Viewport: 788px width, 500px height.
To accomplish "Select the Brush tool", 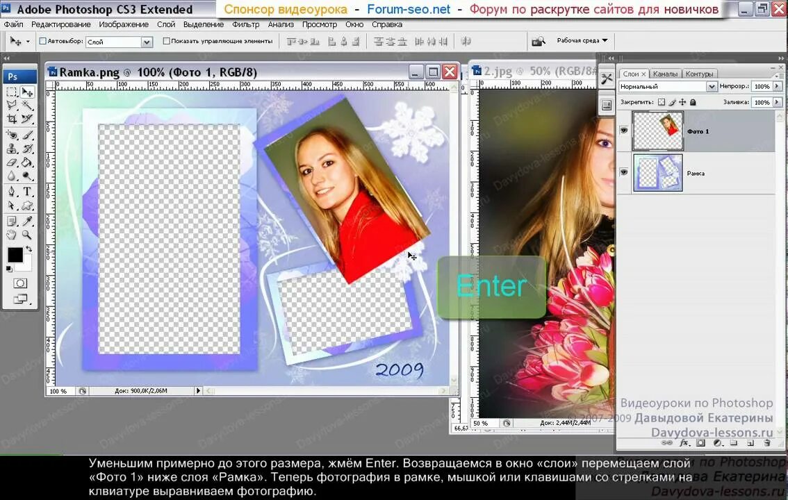I will pyautogui.click(x=27, y=135).
